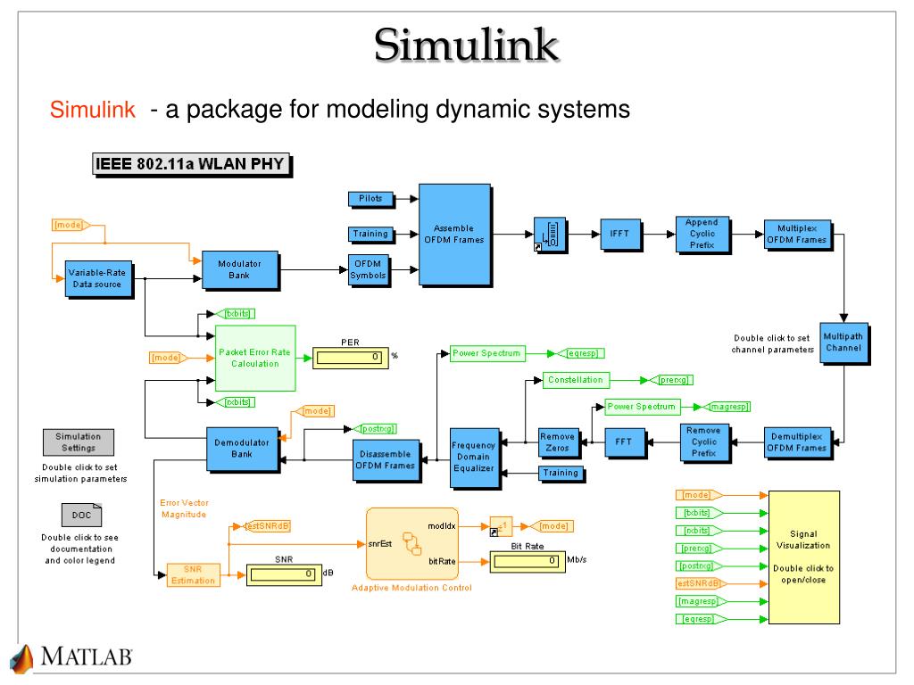Click the PER display showing 0

coord(350,358)
